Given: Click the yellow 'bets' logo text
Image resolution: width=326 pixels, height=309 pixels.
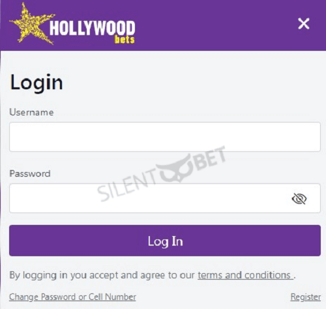Looking at the screenshot, I should tap(125, 40).
